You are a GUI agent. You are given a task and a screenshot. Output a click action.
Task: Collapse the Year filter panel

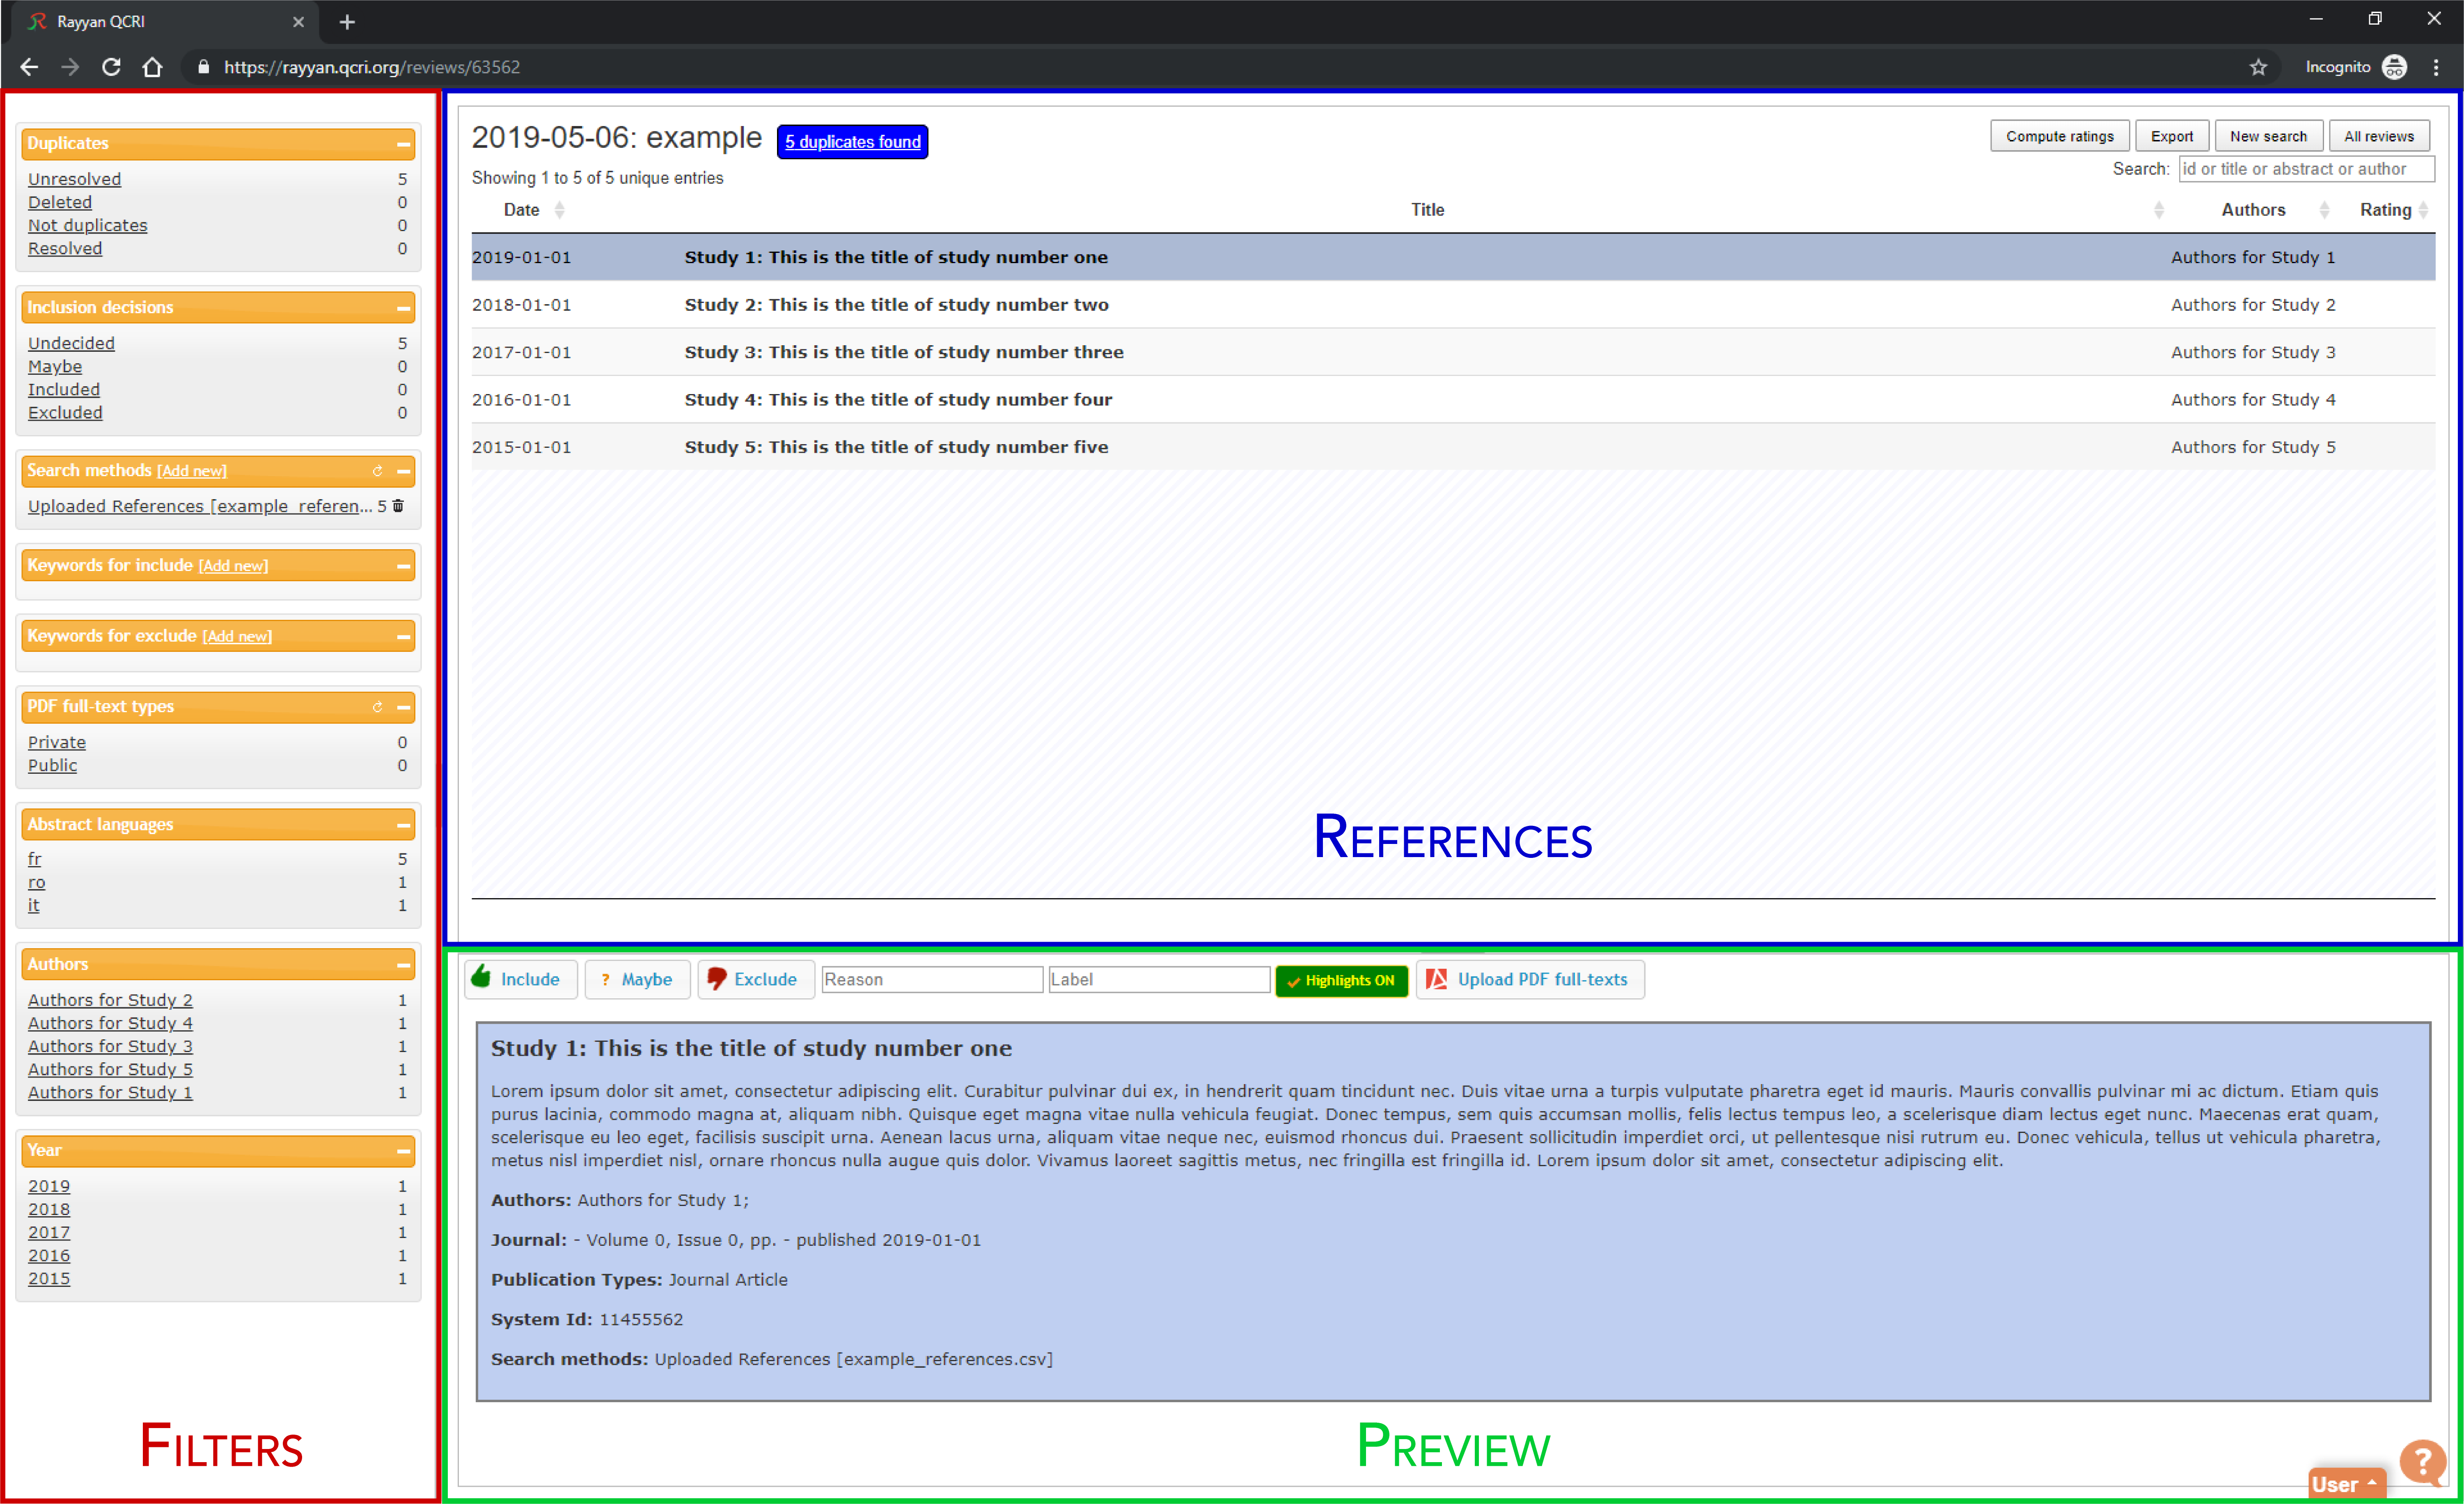pos(403,1151)
